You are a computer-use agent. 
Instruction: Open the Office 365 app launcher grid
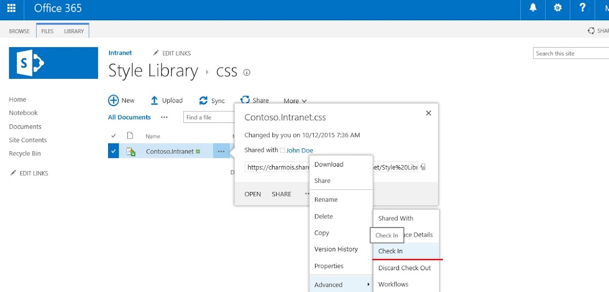tap(11, 8)
